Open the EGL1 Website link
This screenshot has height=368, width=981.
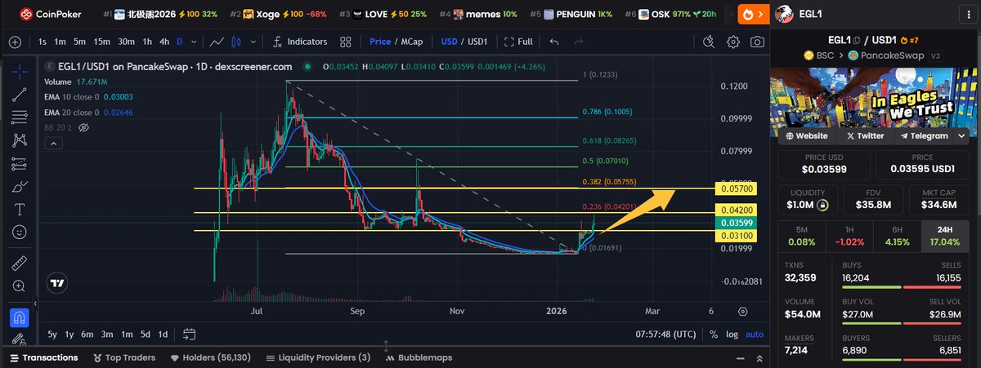point(805,135)
